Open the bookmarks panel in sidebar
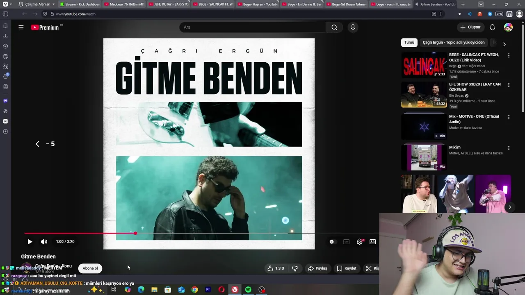Image resolution: width=525 pixels, height=295 pixels. point(5,26)
